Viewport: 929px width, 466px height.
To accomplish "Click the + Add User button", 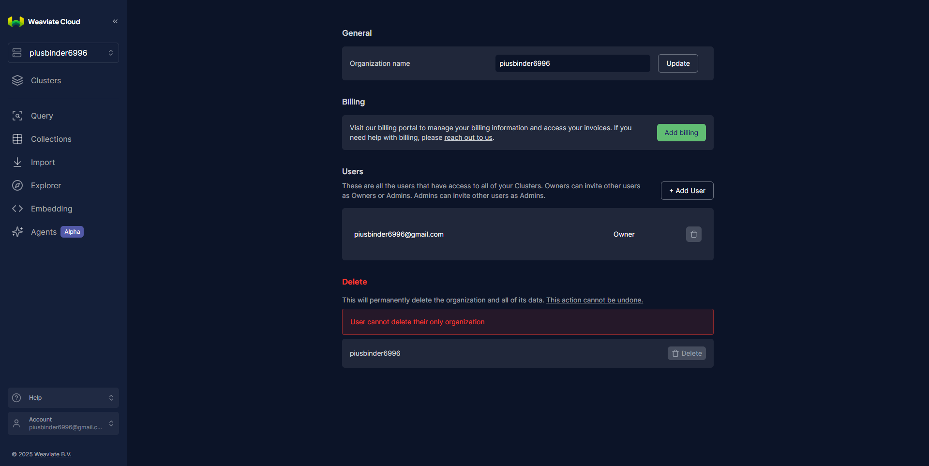I will point(687,191).
